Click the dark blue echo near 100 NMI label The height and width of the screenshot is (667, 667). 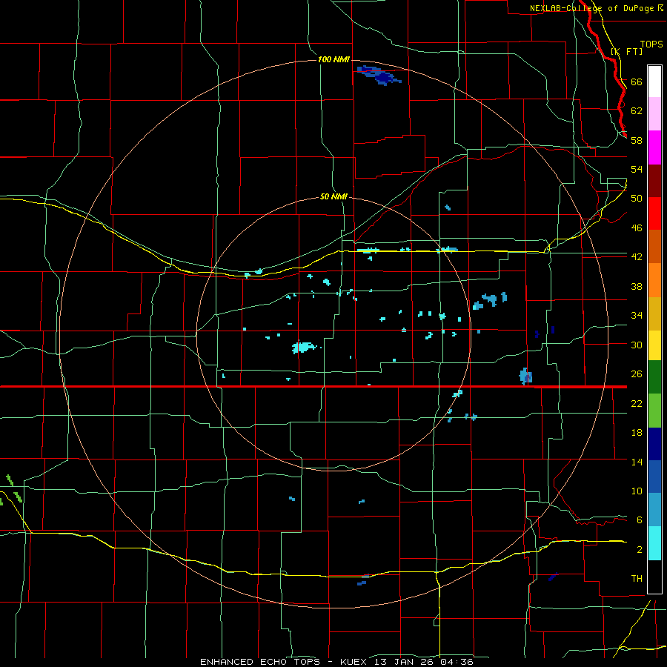(x=379, y=76)
